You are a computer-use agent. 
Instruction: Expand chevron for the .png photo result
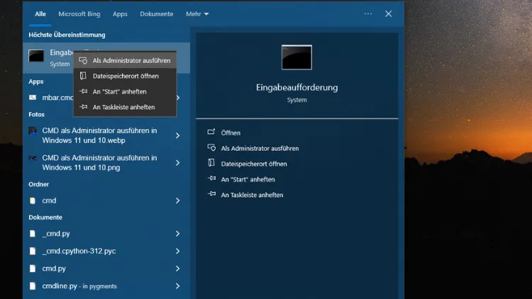(177, 163)
